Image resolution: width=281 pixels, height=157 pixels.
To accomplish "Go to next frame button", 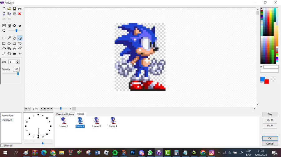I will (42, 109).
